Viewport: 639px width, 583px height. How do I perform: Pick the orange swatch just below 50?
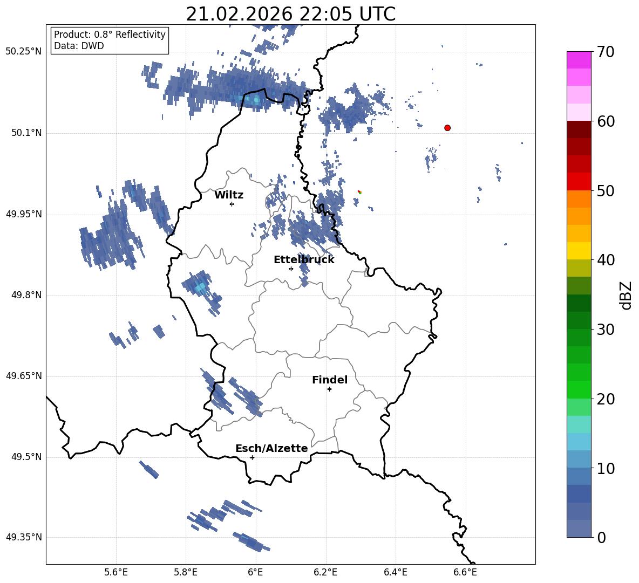coord(579,199)
